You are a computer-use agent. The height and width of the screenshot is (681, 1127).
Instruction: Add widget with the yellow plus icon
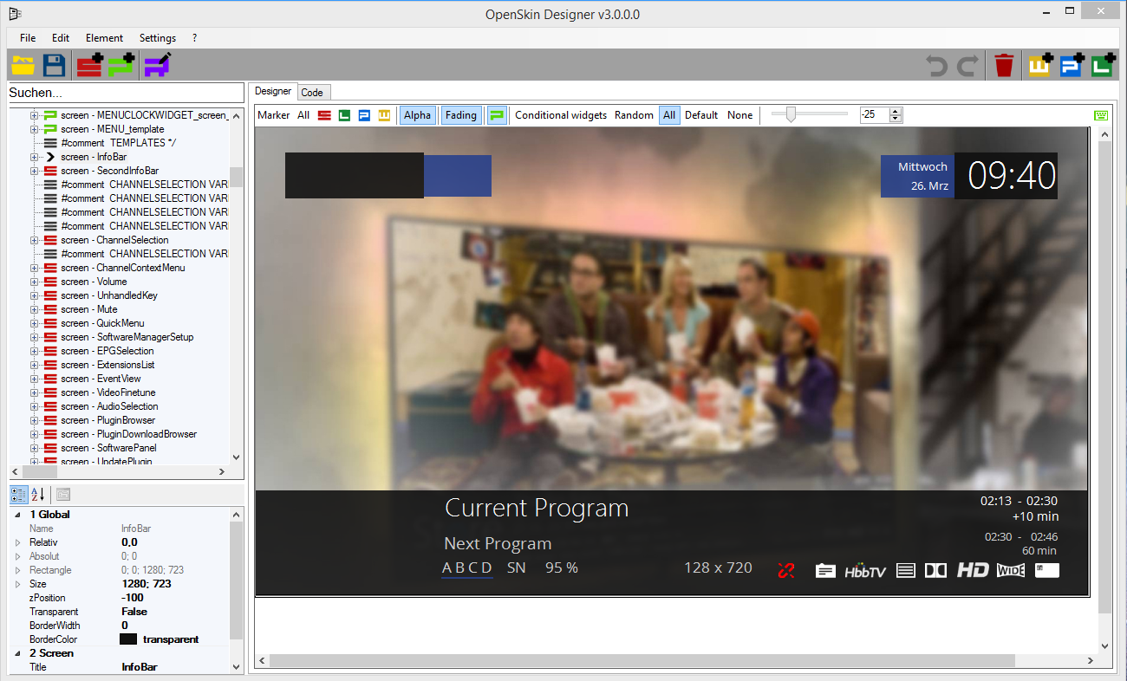[x=1040, y=65]
